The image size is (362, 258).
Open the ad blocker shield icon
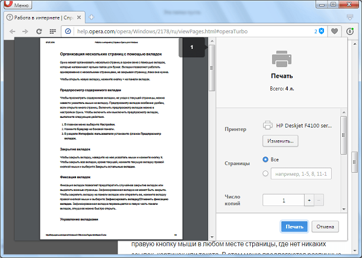point(321,31)
